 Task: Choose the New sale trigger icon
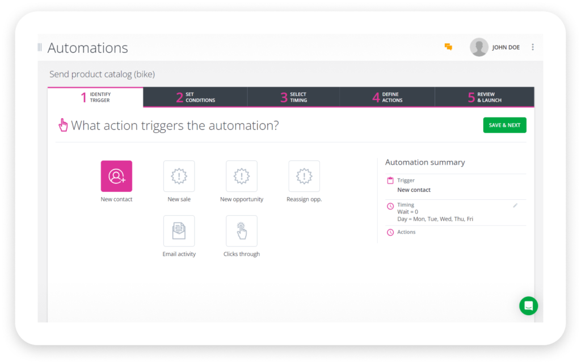pos(179,176)
